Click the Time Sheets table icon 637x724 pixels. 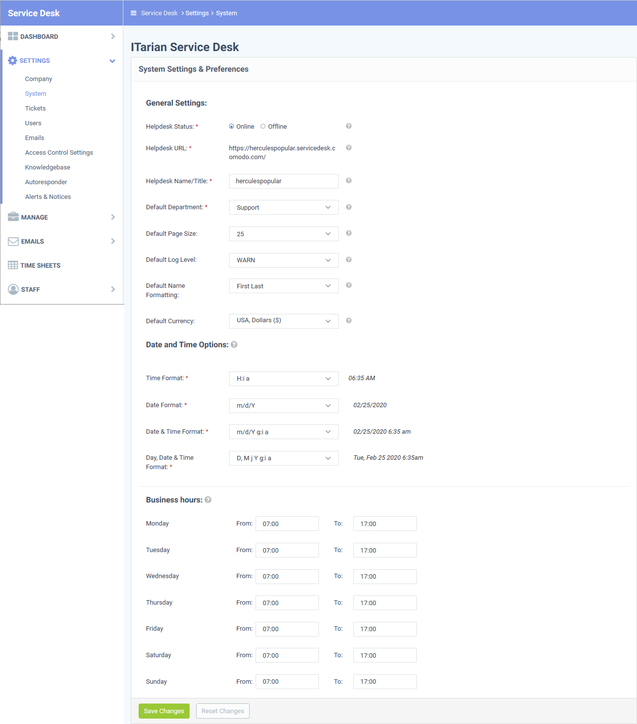(13, 265)
